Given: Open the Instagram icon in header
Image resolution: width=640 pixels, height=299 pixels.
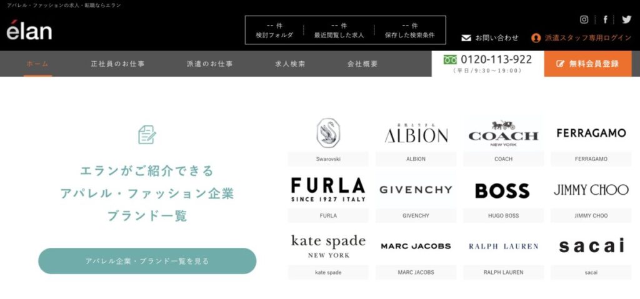Looking at the screenshot, I should (x=584, y=19).
